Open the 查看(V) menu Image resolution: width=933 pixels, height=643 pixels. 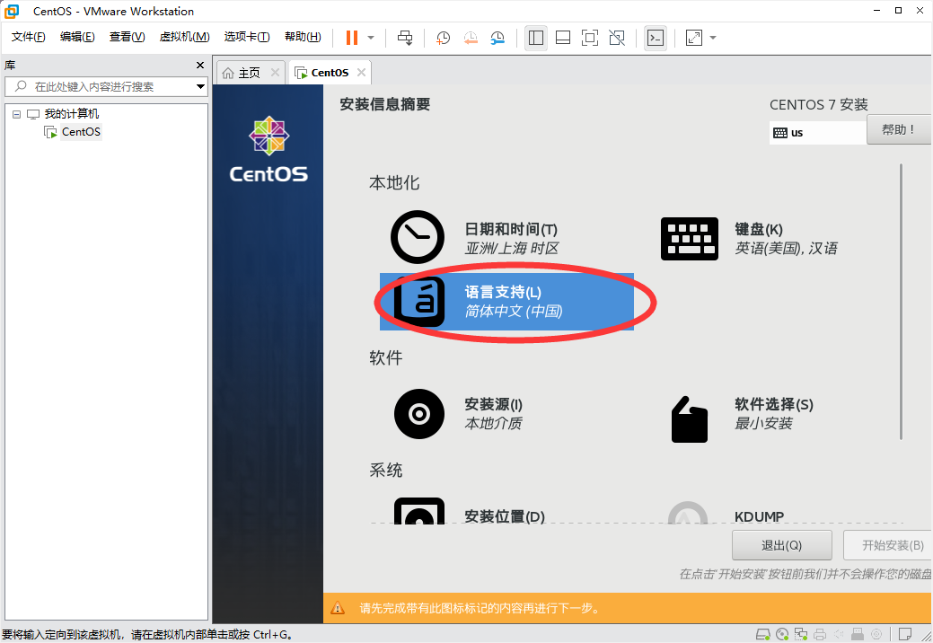click(127, 37)
